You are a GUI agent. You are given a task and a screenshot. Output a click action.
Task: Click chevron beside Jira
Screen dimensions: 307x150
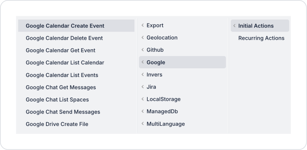click(143, 87)
